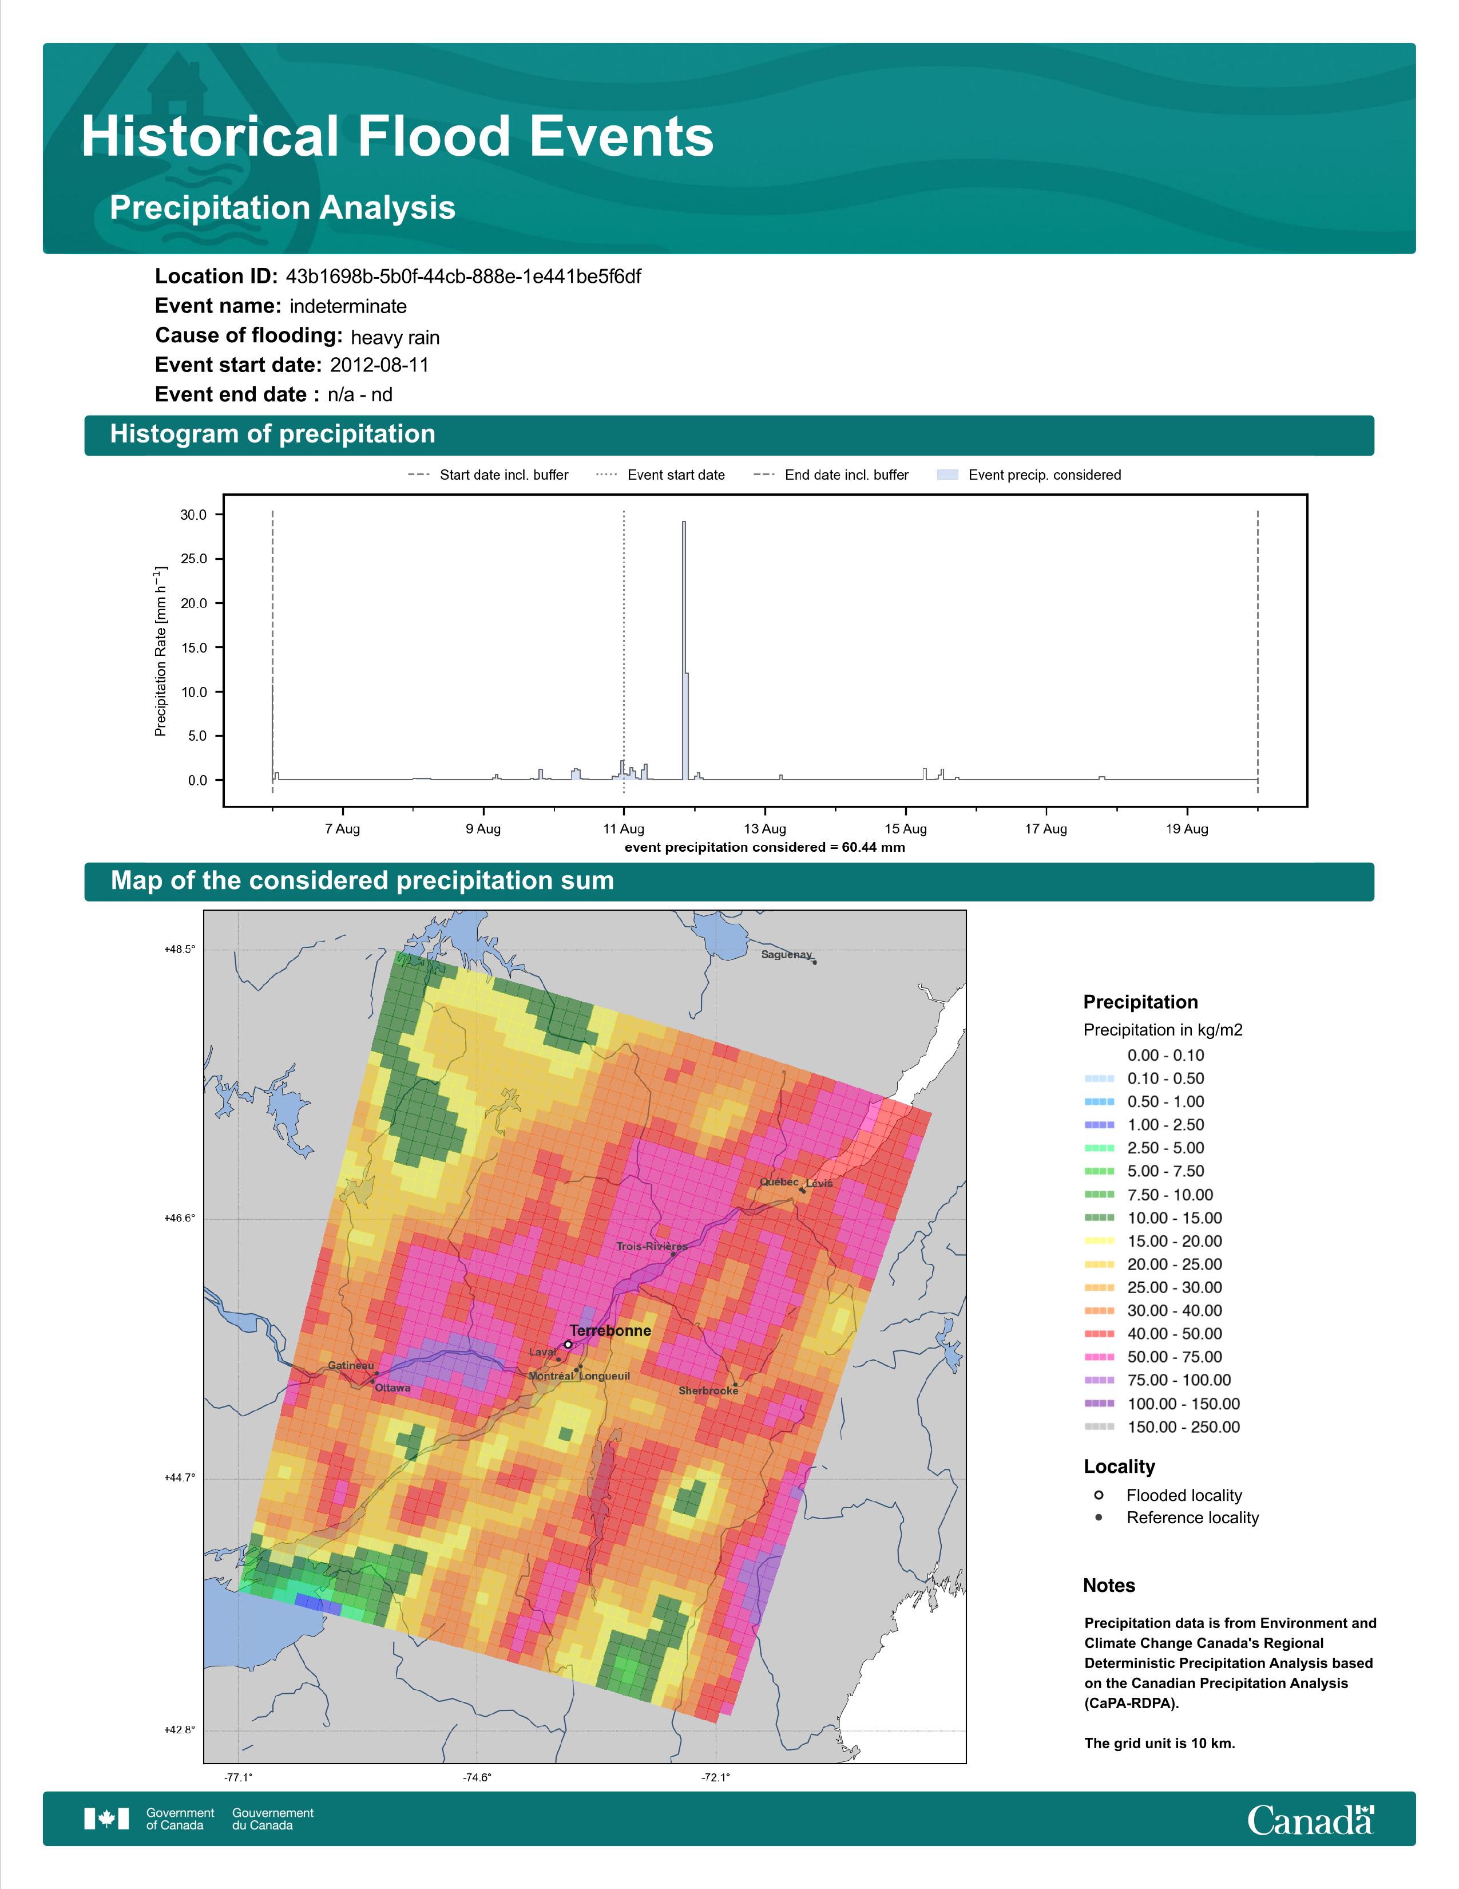Click the 10.00 - 15.00 dark green swatch
This screenshot has width=1459, height=1889.
(x=1099, y=1218)
